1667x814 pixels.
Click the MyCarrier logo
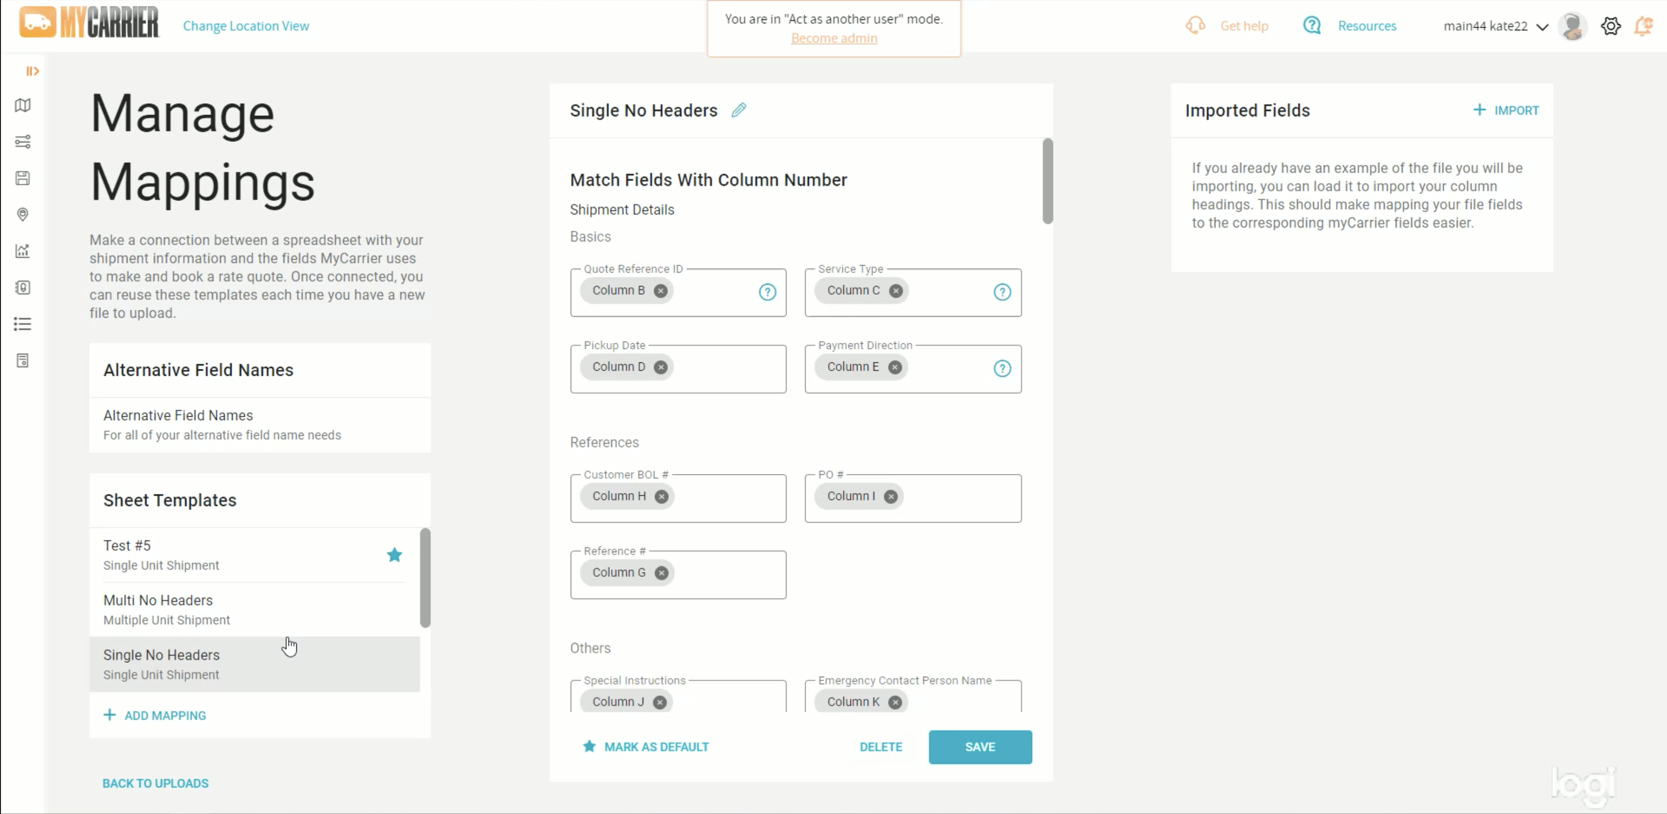89,23
